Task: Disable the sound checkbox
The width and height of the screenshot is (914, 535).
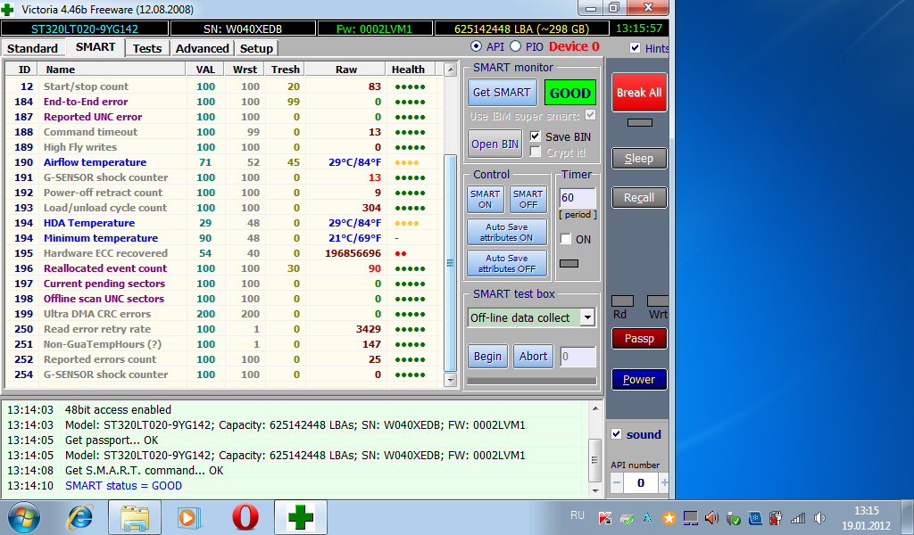Action: pyautogui.click(x=616, y=434)
